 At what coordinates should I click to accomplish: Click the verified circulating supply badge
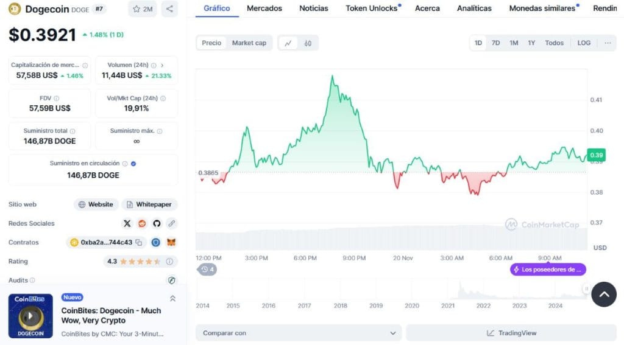[133, 163]
